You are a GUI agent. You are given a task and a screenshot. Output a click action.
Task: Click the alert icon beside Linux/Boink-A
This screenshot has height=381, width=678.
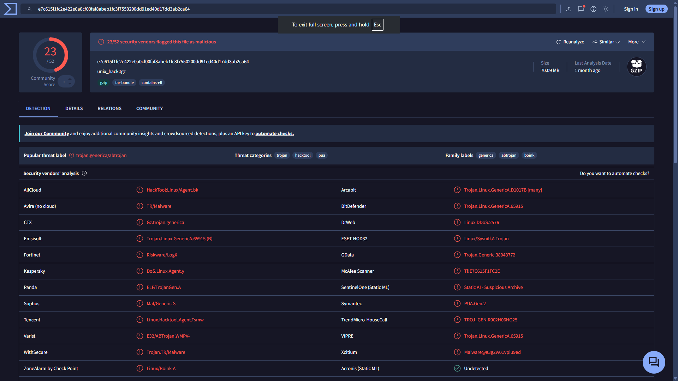coord(140,368)
